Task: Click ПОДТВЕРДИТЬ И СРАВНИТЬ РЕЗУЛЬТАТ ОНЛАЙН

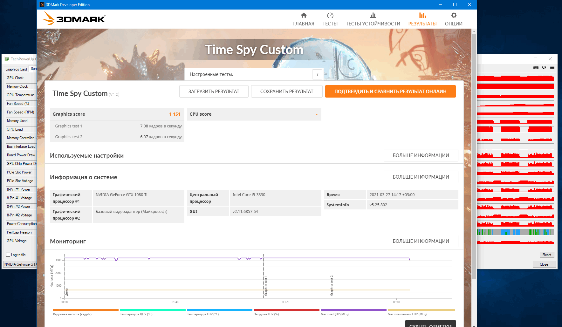Action: coord(390,91)
